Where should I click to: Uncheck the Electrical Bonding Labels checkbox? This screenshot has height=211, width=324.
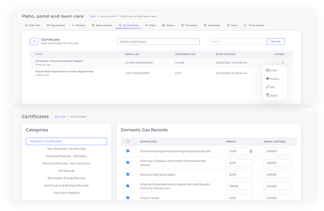(128, 174)
